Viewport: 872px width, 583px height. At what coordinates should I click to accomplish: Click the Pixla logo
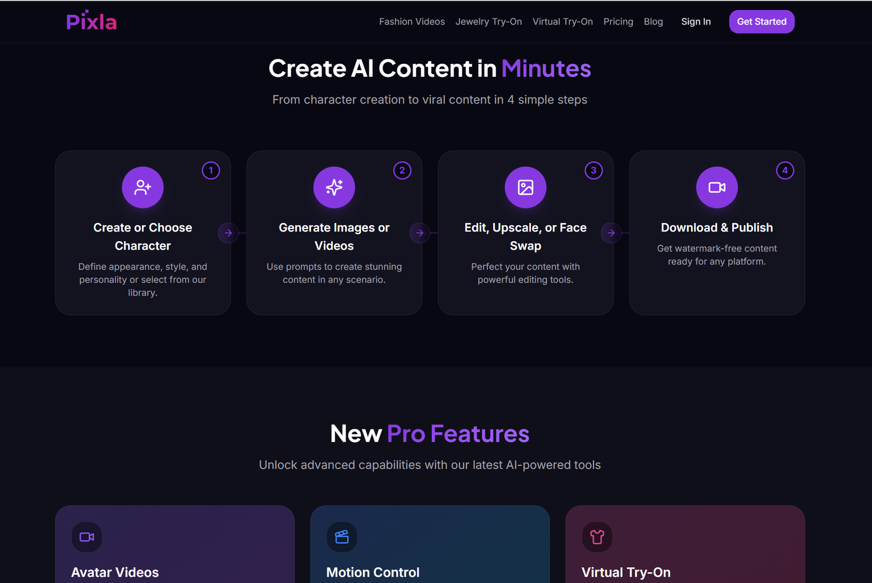click(x=92, y=21)
